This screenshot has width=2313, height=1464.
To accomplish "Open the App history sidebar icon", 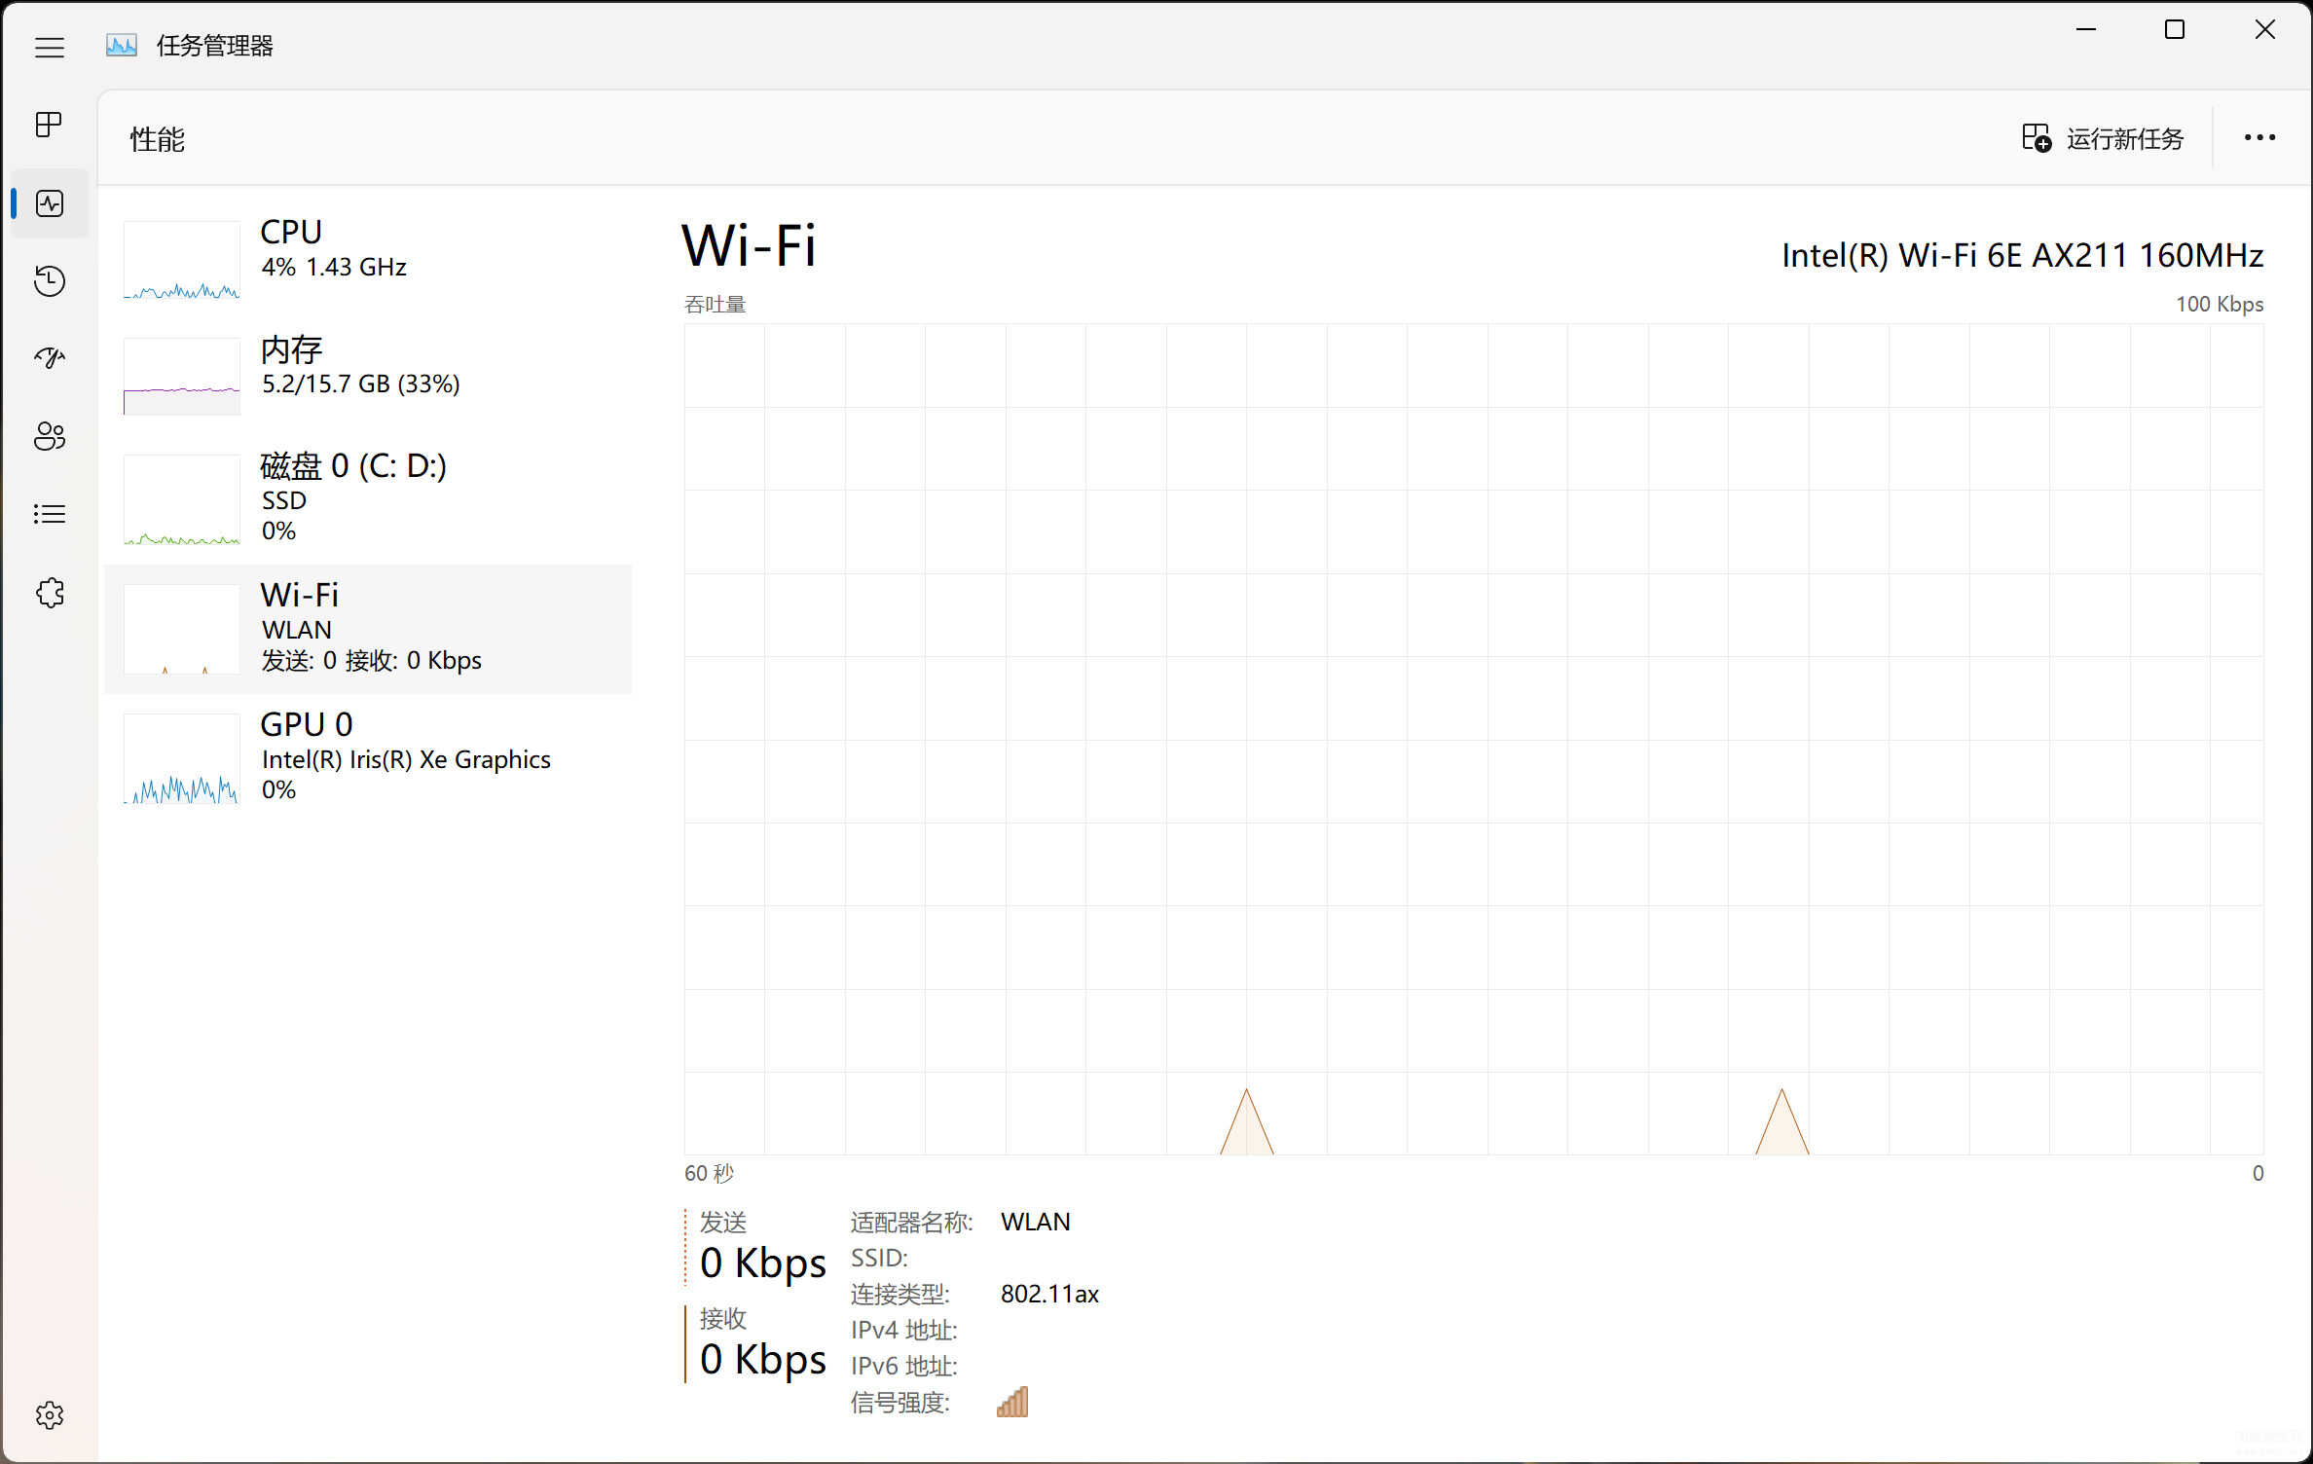I will click(x=50, y=281).
